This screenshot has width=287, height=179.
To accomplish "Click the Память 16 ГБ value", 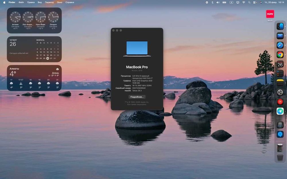I will (x=142, y=85).
